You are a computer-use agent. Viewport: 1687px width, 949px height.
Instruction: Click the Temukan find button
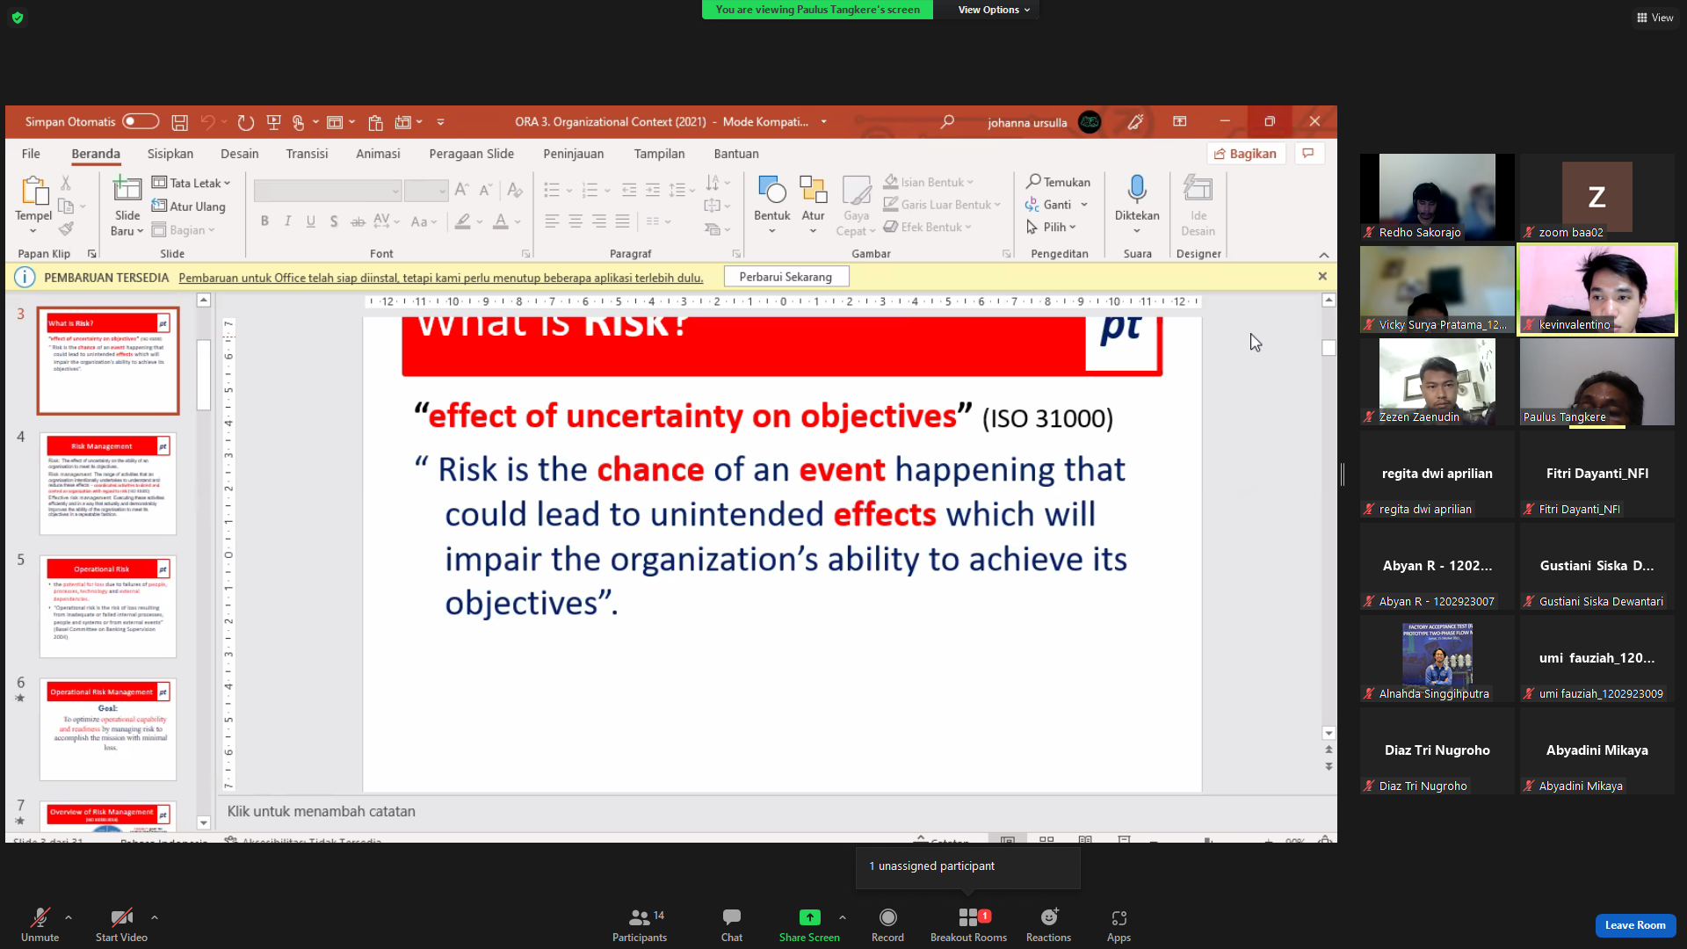pos(1058,182)
